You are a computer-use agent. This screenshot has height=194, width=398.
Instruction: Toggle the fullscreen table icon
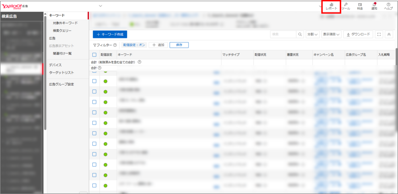[378, 35]
